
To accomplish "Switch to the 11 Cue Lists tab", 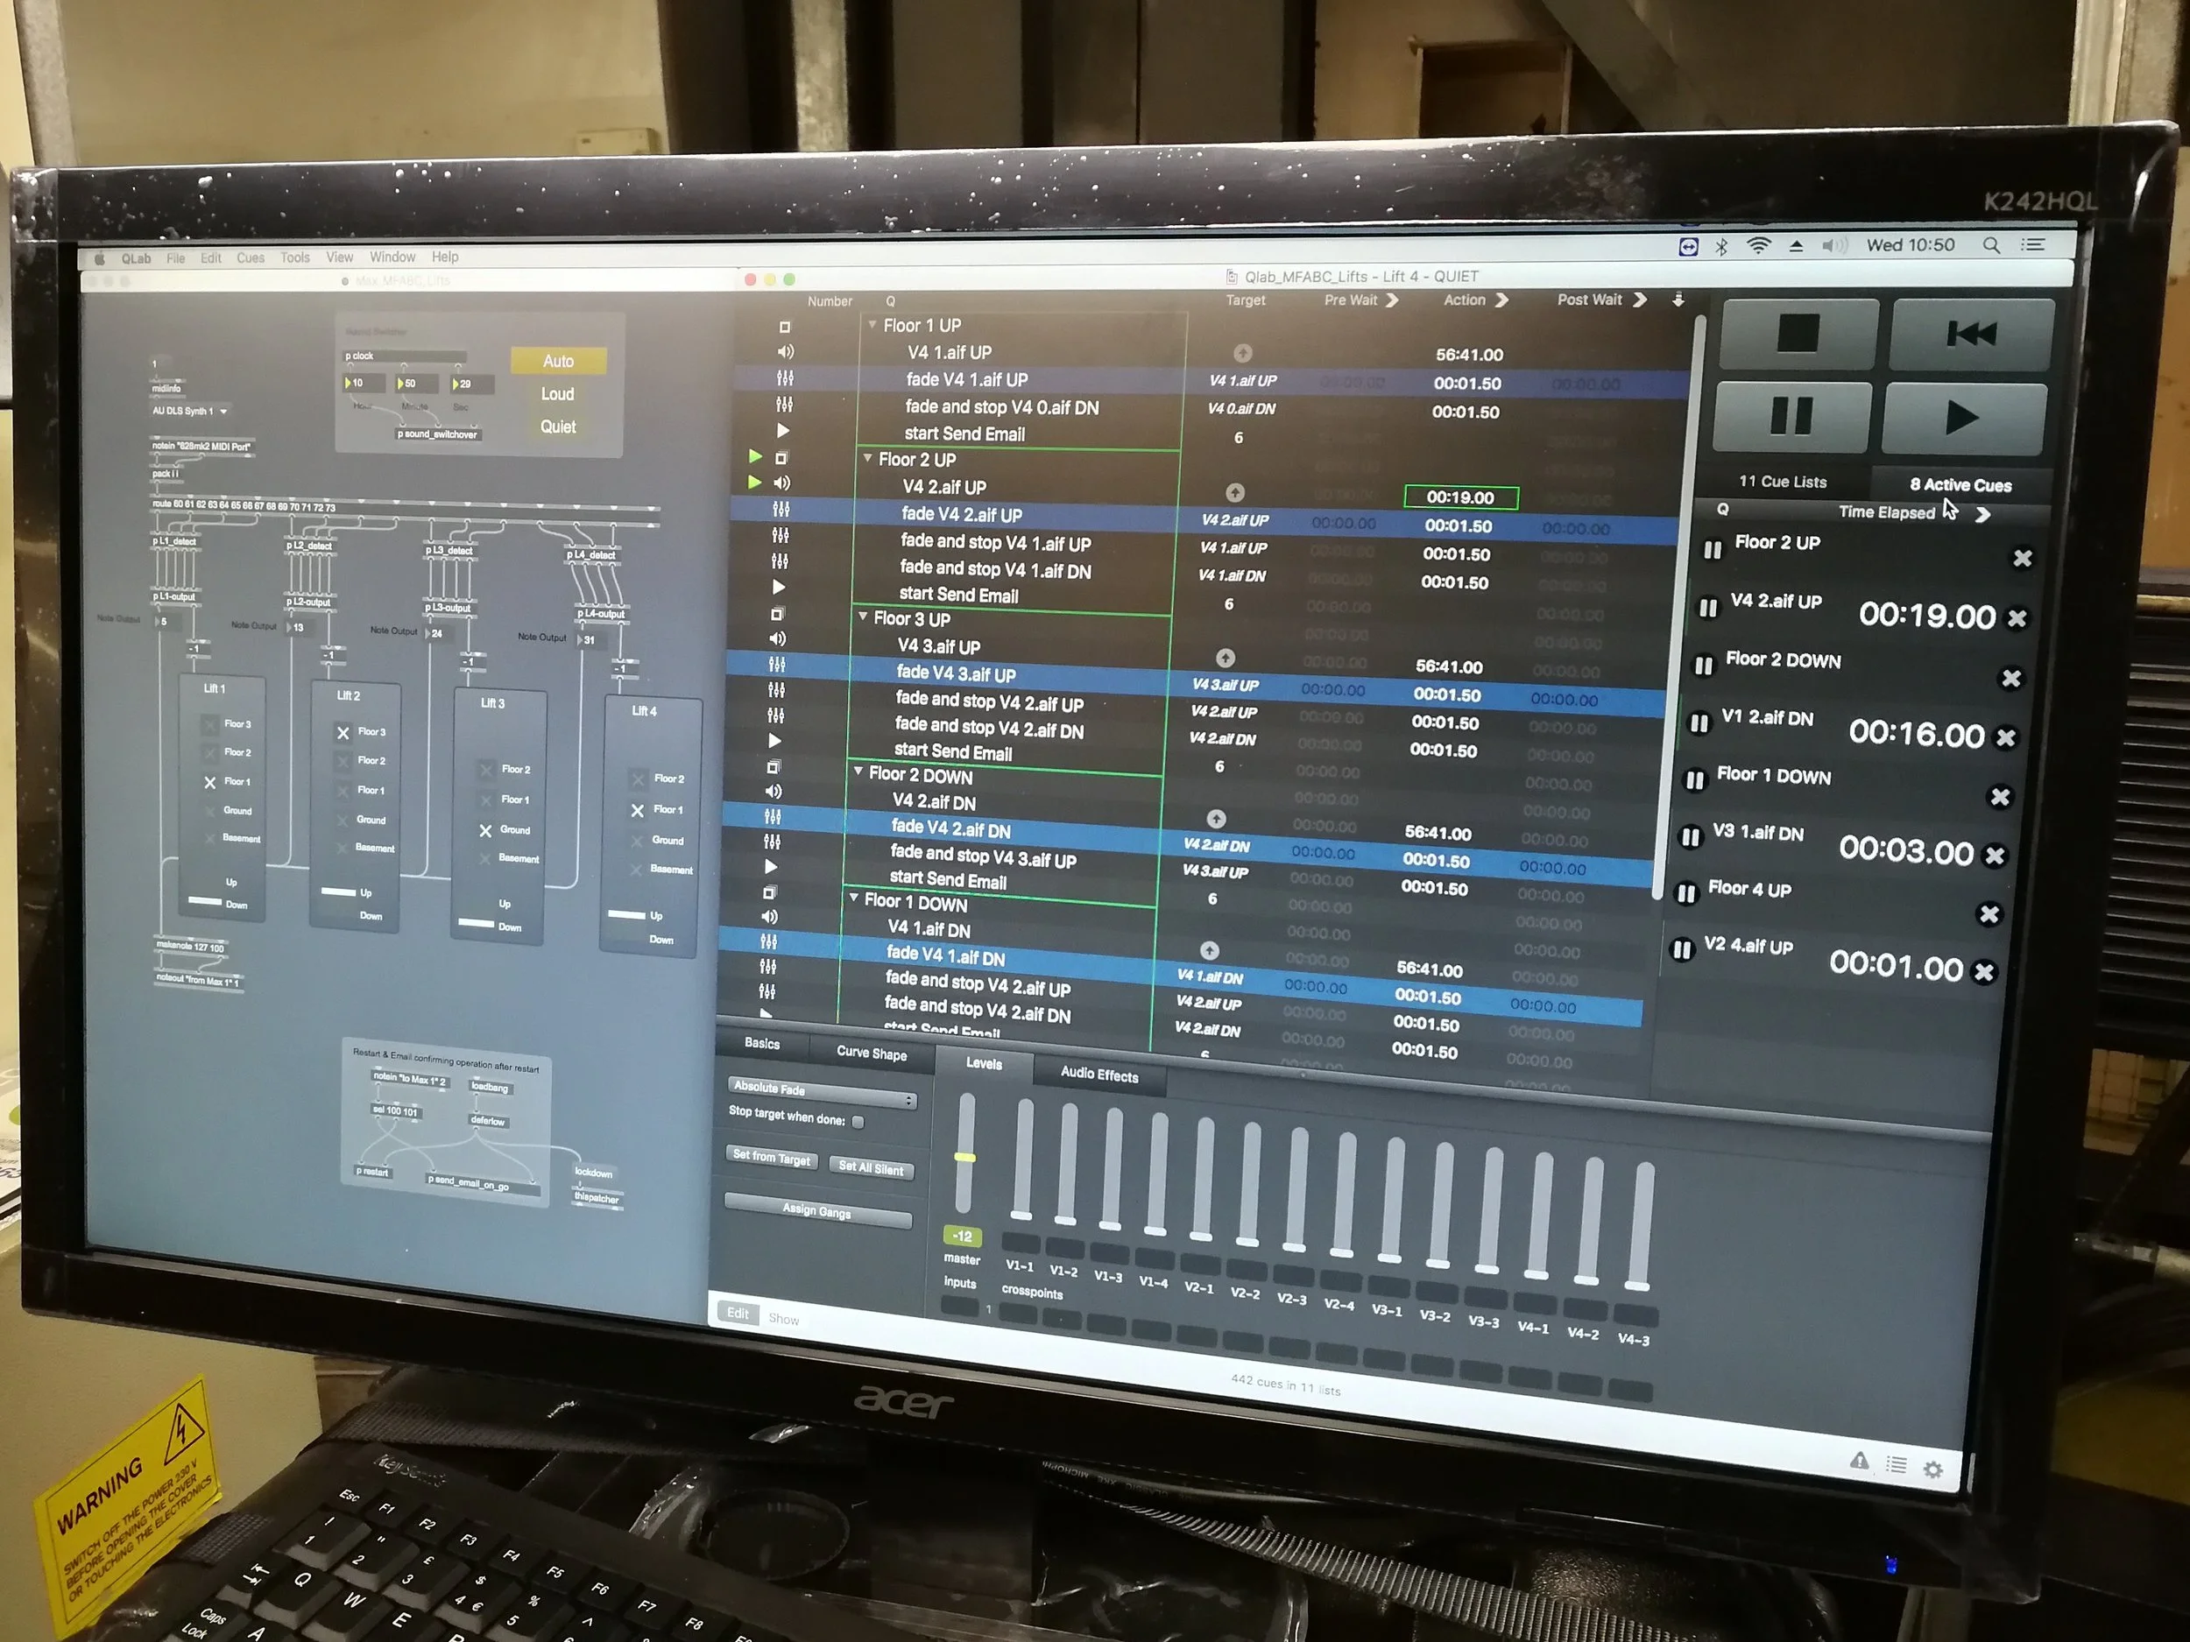I will (x=1782, y=482).
